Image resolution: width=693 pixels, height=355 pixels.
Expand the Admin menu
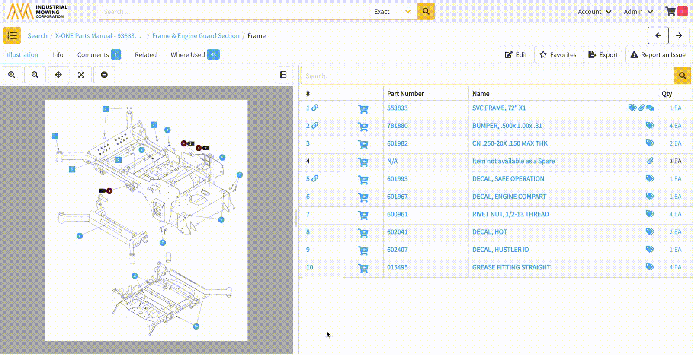(x=638, y=12)
